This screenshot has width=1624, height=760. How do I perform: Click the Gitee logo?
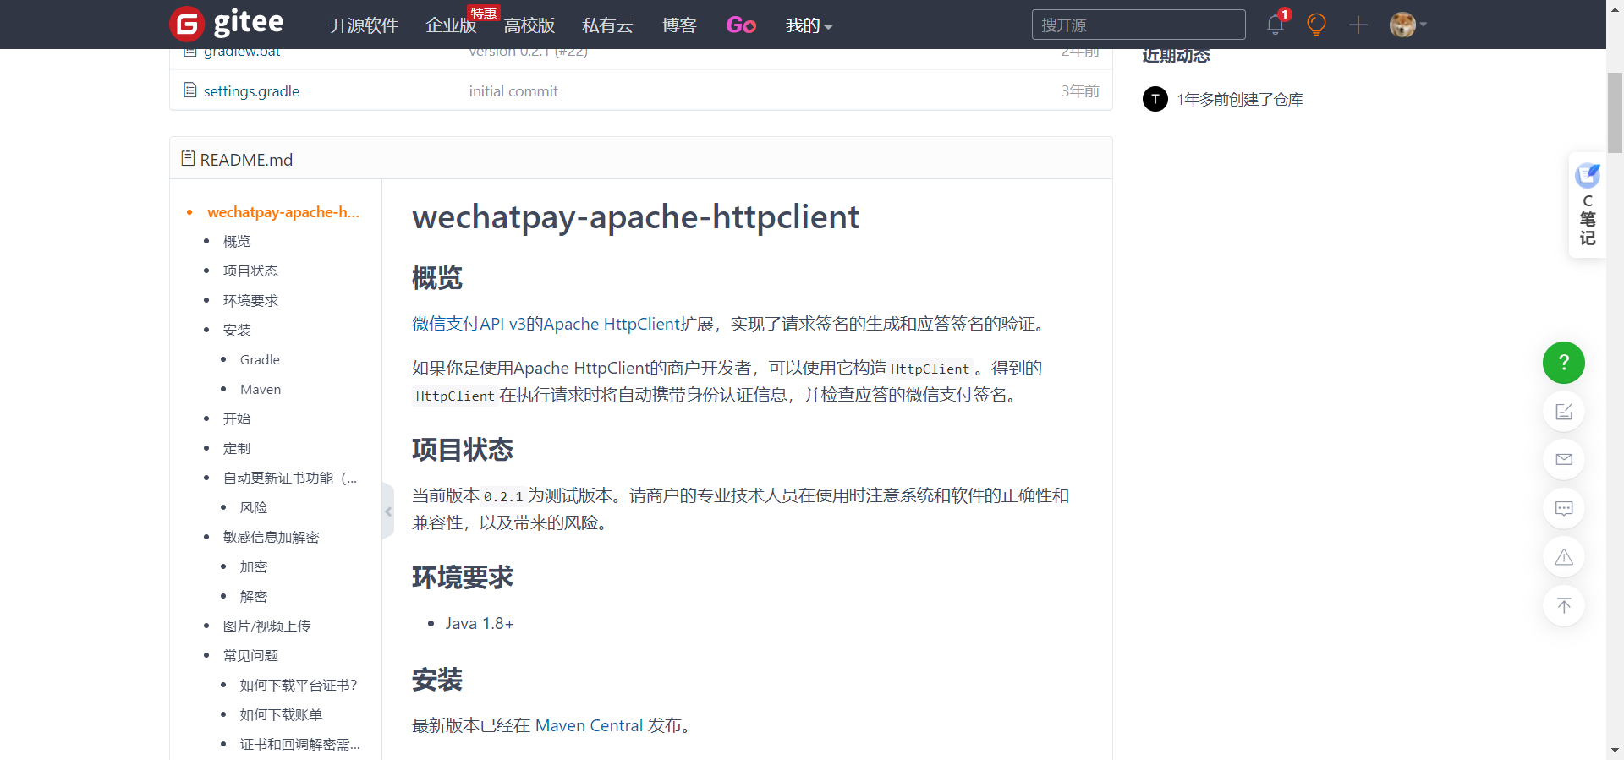point(227,24)
